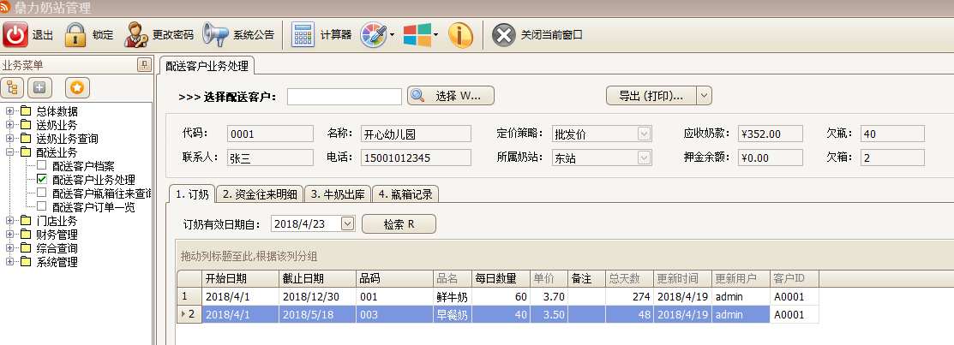The height and width of the screenshot is (345, 954).
Task: Click the padlock Lock icon
Action: tap(75, 34)
